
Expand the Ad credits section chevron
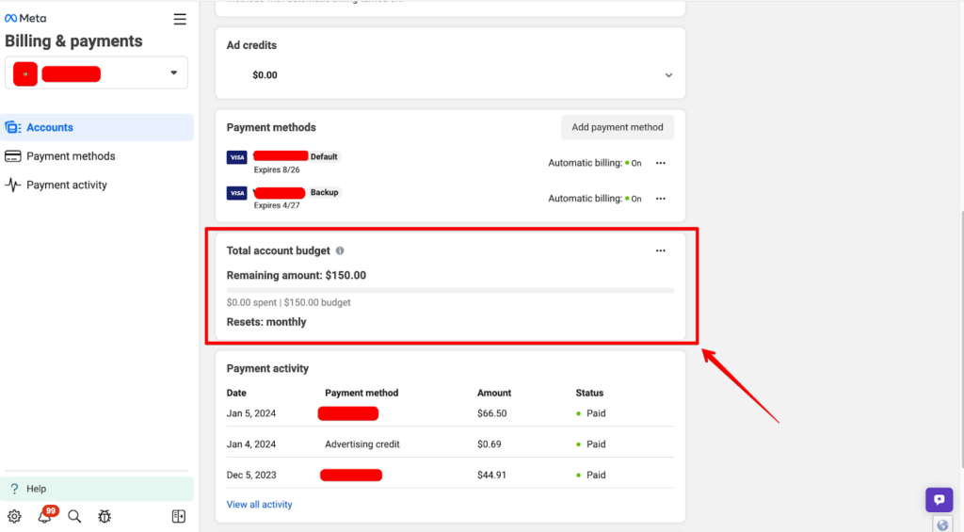tap(668, 75)
